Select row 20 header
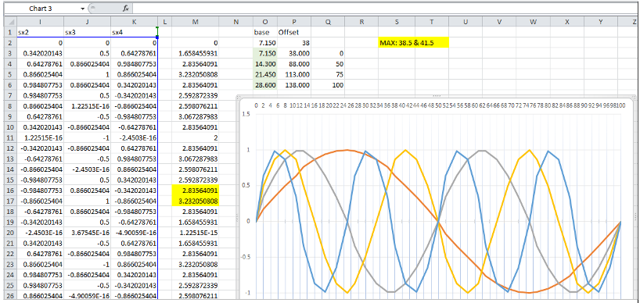The width and height of the screenshot is (640, 303). pos(10,232)
